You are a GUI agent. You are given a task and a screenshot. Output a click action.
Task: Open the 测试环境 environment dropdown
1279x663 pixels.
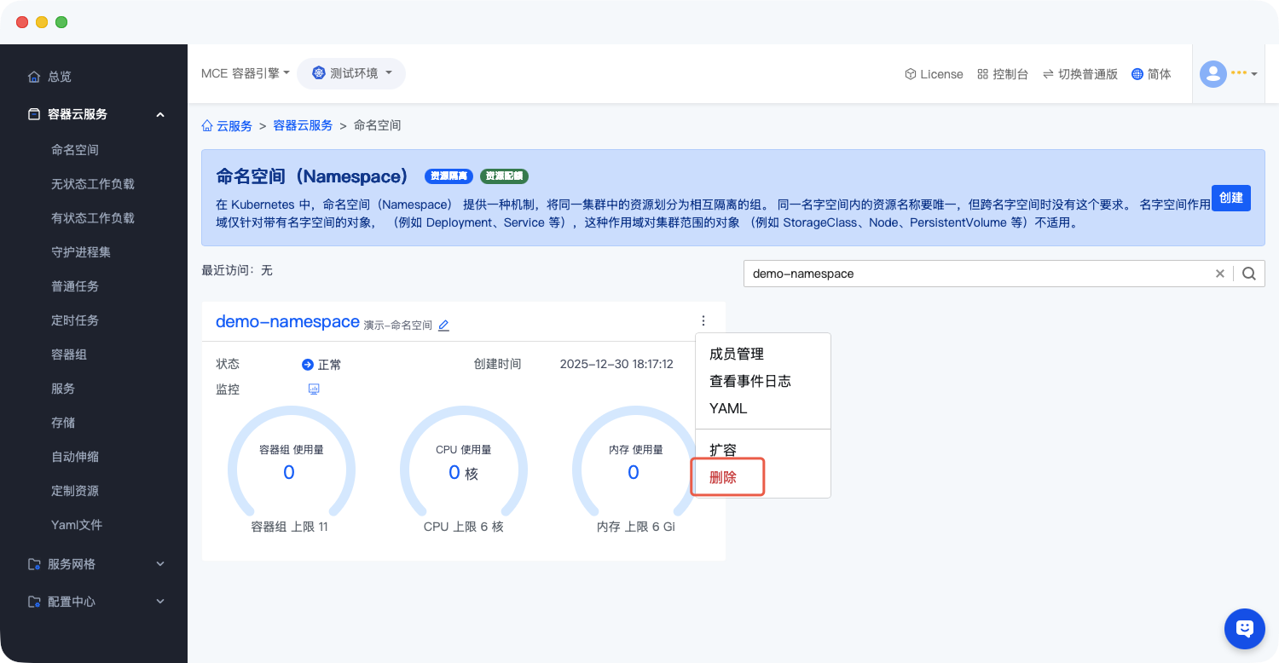click(x=351, y=73)
